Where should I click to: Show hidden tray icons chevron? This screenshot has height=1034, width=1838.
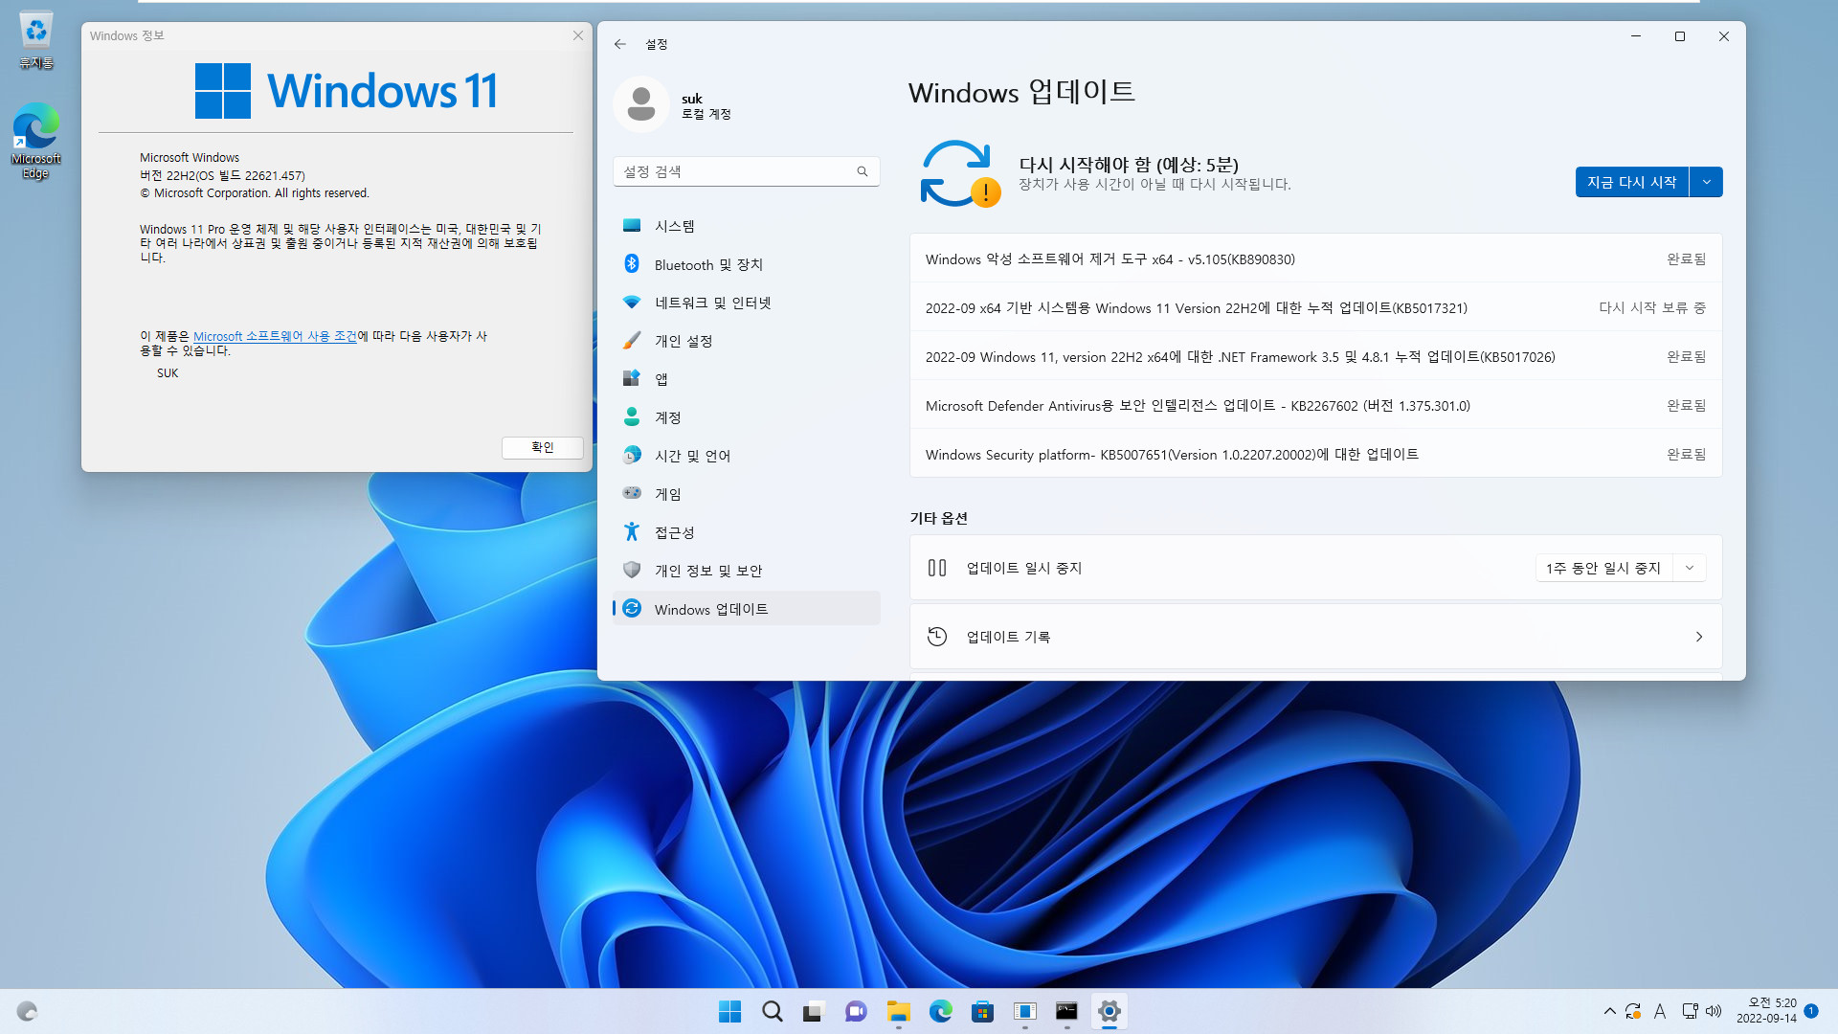(1609, 1011)
